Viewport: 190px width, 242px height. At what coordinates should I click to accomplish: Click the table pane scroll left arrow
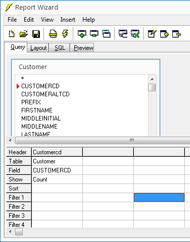(x=11, y=140)
